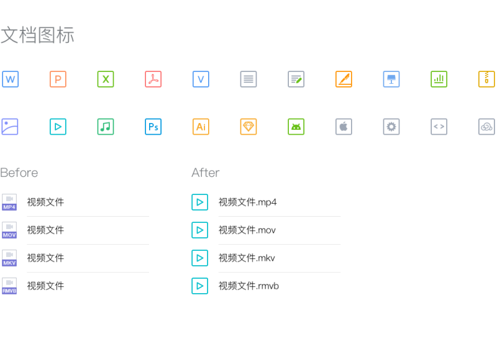Select the Sketch diamond icon
Image resolution: width=497 pixels, height=349 pixels.
tap(248, 127)
